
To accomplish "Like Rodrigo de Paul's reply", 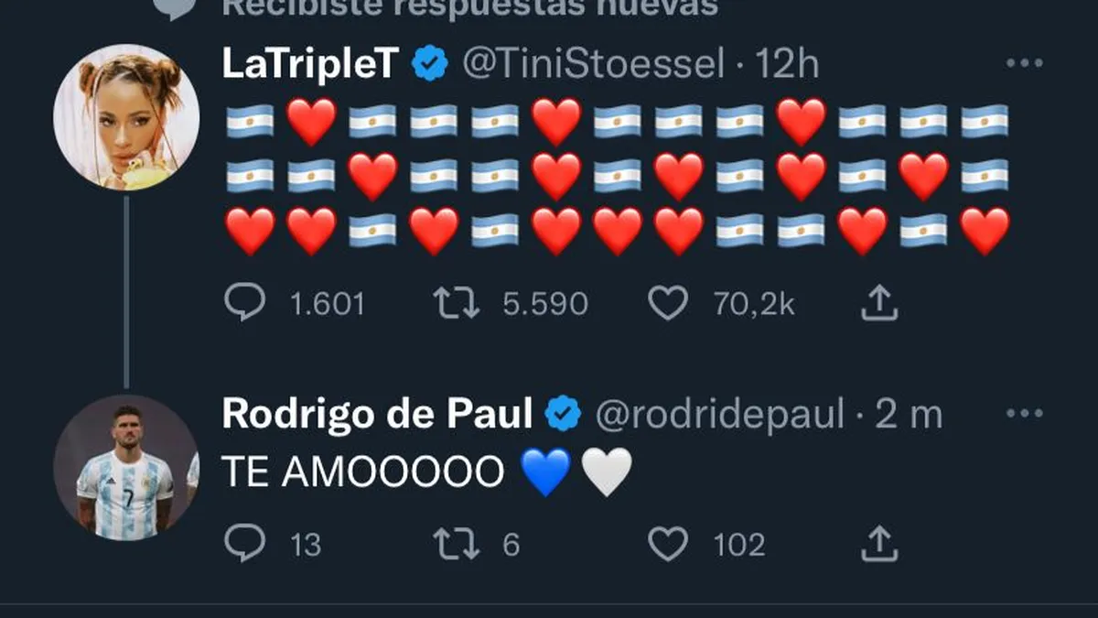I will coord(668,545).
